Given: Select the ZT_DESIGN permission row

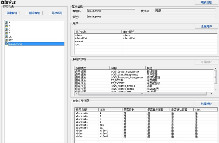Looking at the screenshot, I should [x=144, y=80].
